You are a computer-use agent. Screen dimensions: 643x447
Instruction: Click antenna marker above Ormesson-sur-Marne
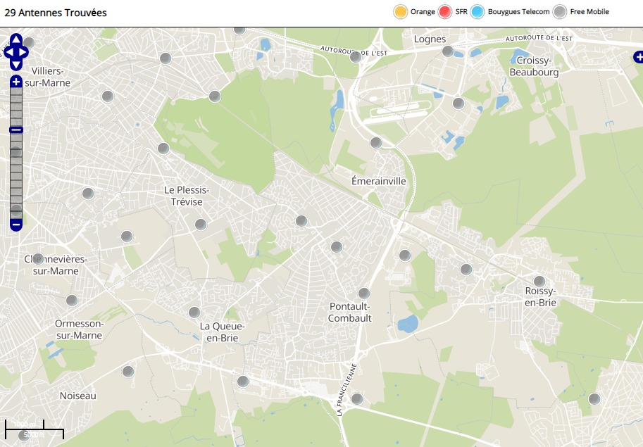71,301
